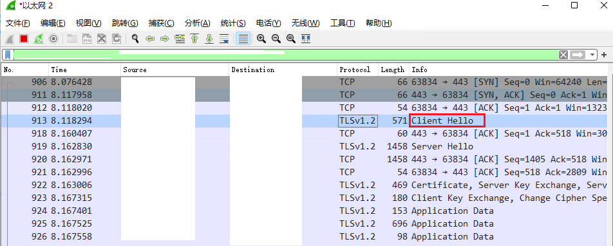Open the 无线(W) menu
Screen dimensions: 613x246
point(306,23)
